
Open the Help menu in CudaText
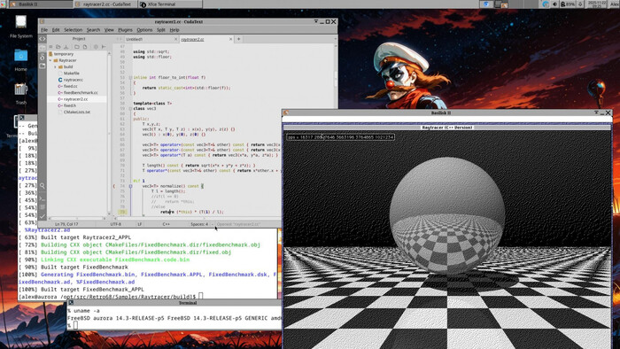[x=174, y=30]
